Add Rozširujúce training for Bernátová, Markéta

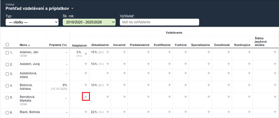coord(249,97)
